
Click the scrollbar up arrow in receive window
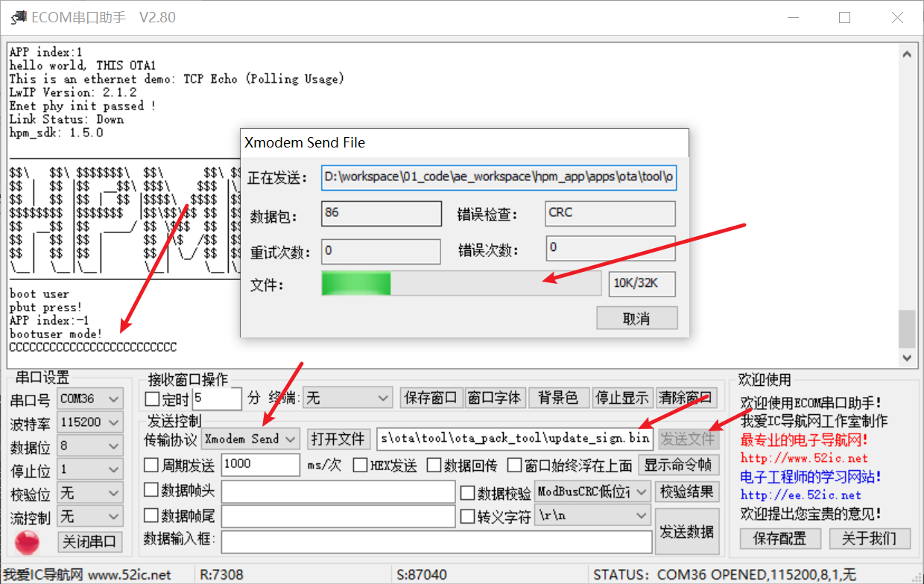pyautogui.click(x=906, y=55)
